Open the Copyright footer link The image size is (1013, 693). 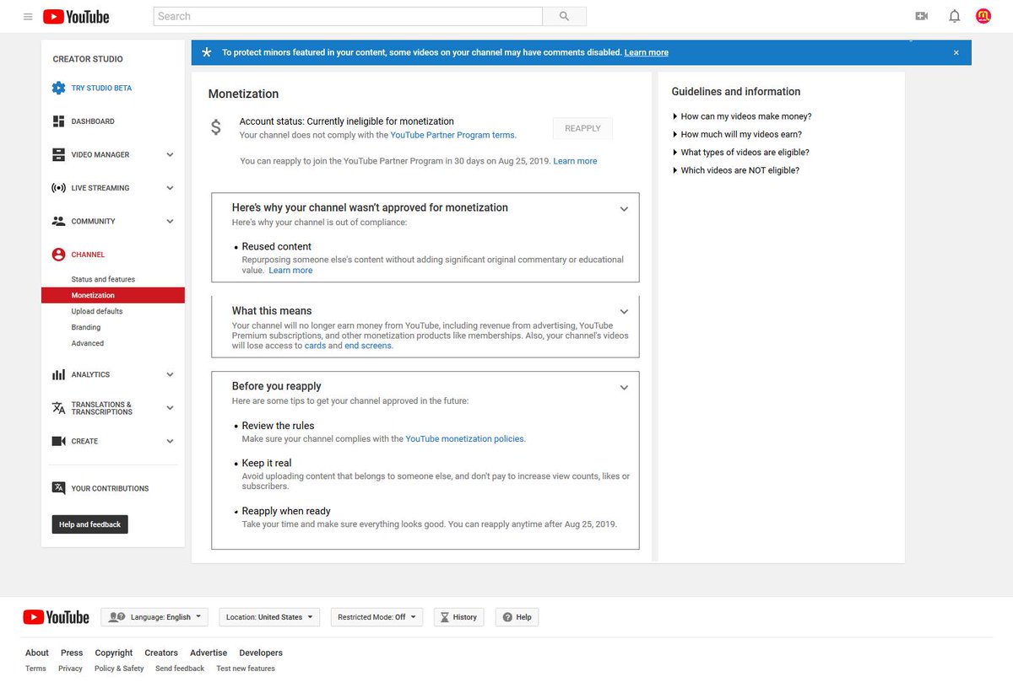coord(114,653)
